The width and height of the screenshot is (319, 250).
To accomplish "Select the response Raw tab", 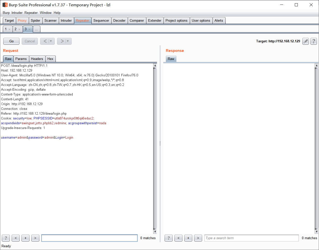I will coord(171,59).
